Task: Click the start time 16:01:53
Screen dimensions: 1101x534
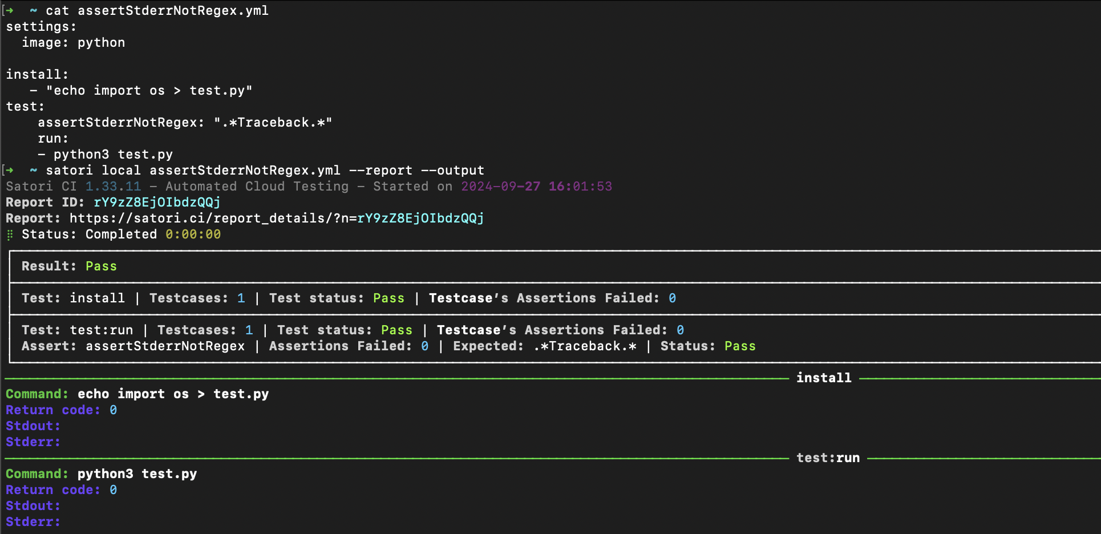Action: pyautogui.click(x=580, y=187)
